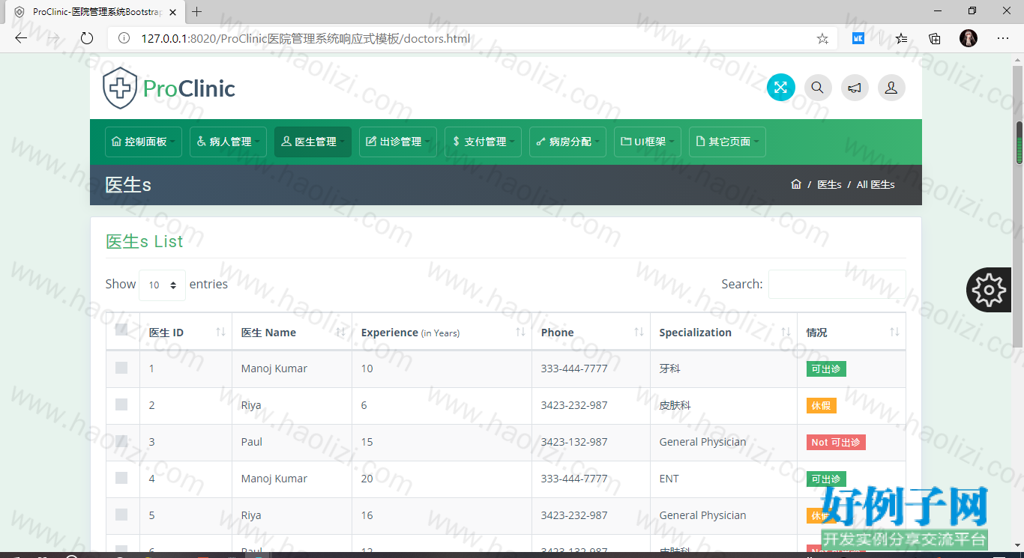Open the Show entries count dropdown

click(162, 285)
